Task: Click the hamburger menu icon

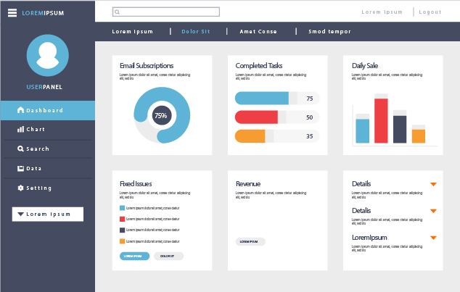Action: click(x=12, y=12)
